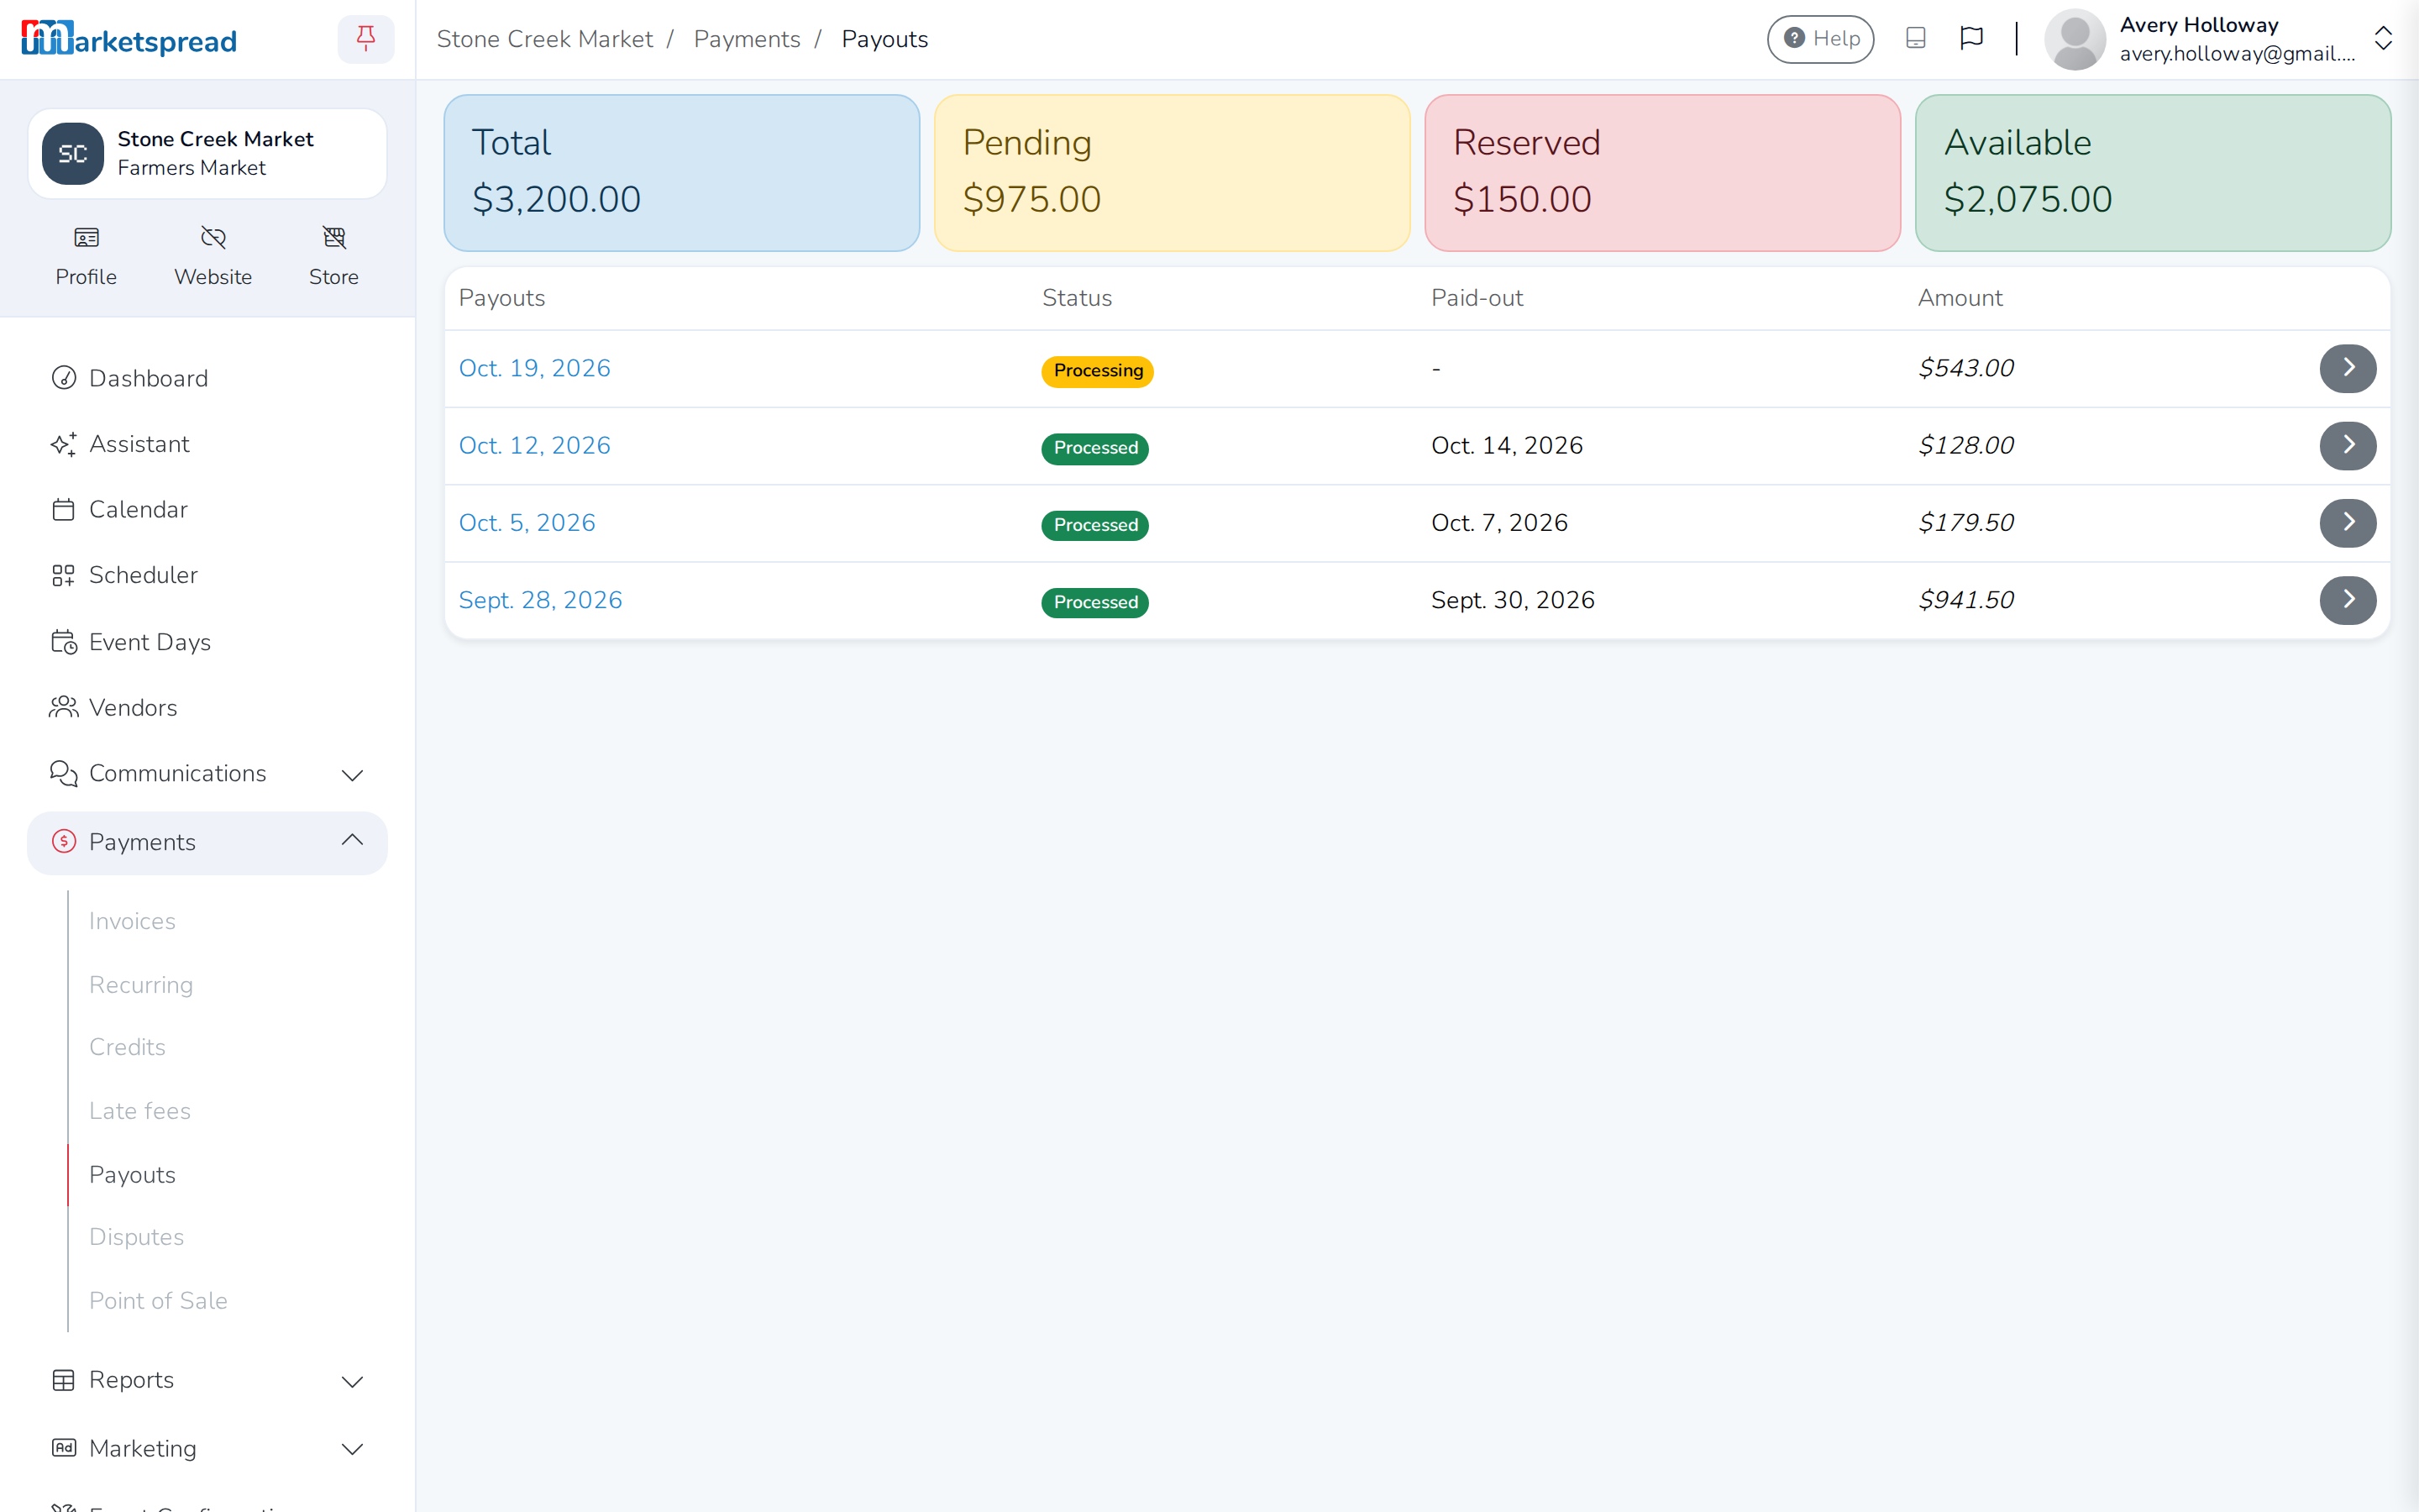Click the Marketspread logo
2419x1512 pixels.
point(129,39)
